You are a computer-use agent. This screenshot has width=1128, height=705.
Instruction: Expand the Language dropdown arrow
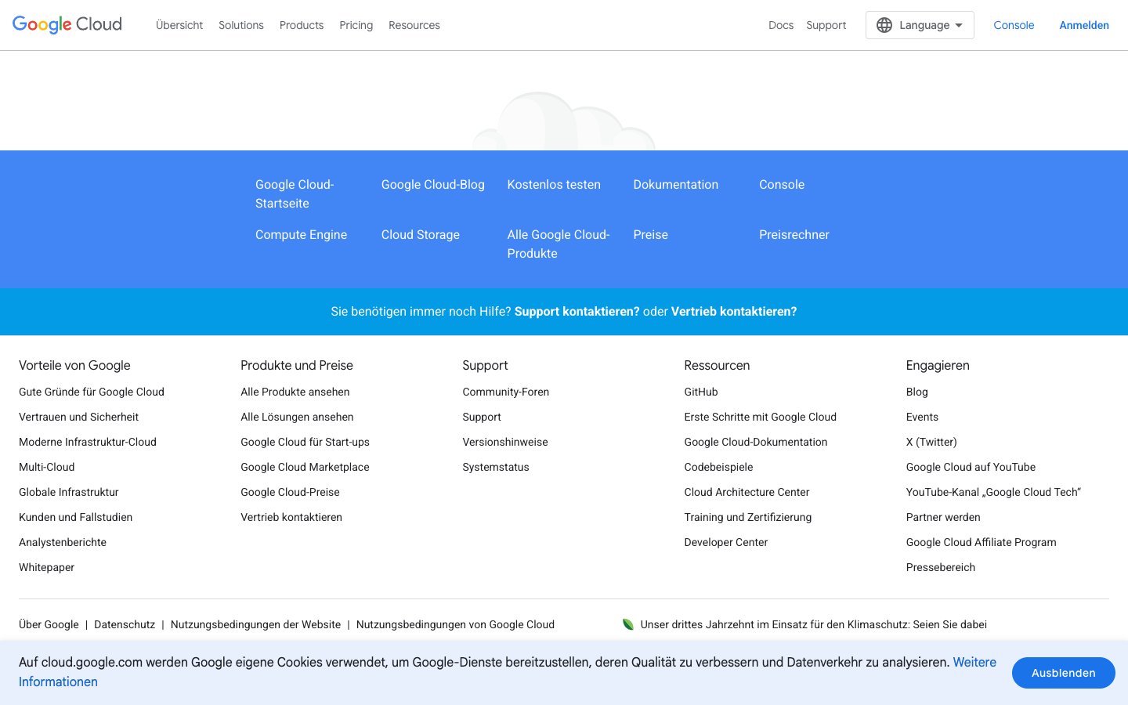click(x=959, y=25)
